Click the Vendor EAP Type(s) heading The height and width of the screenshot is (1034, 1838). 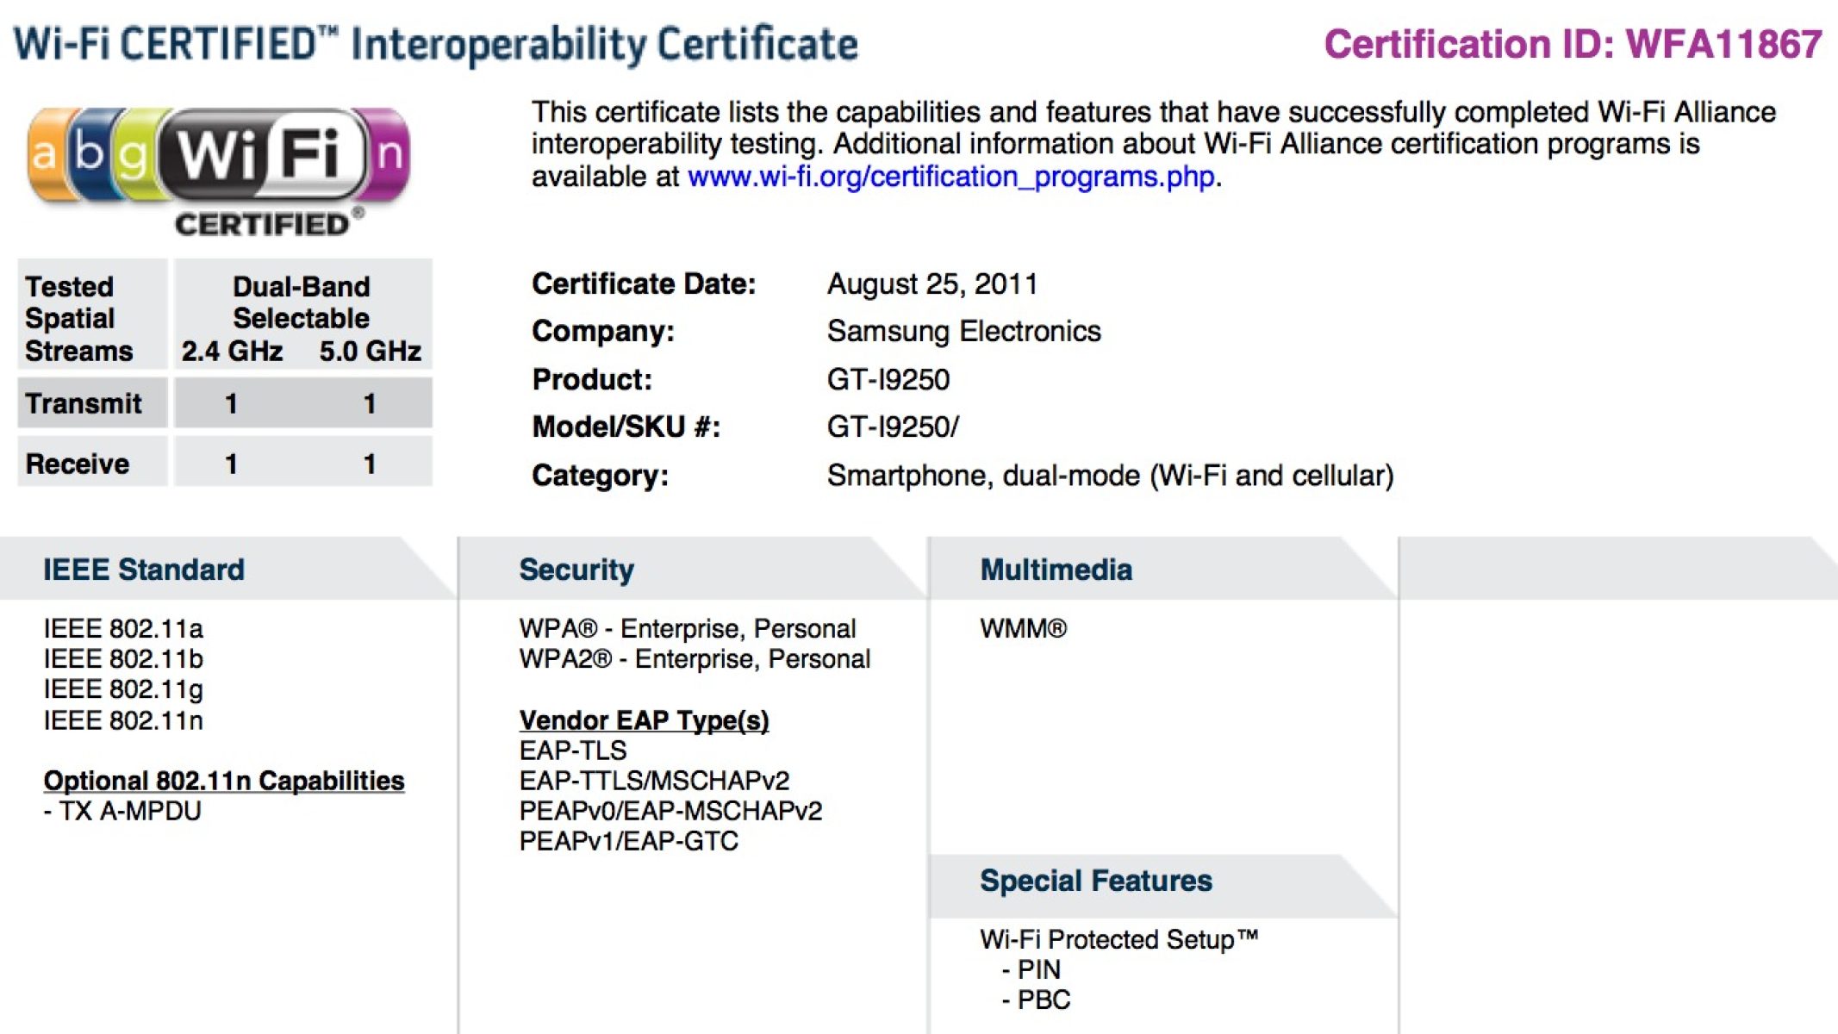(644, 720)
